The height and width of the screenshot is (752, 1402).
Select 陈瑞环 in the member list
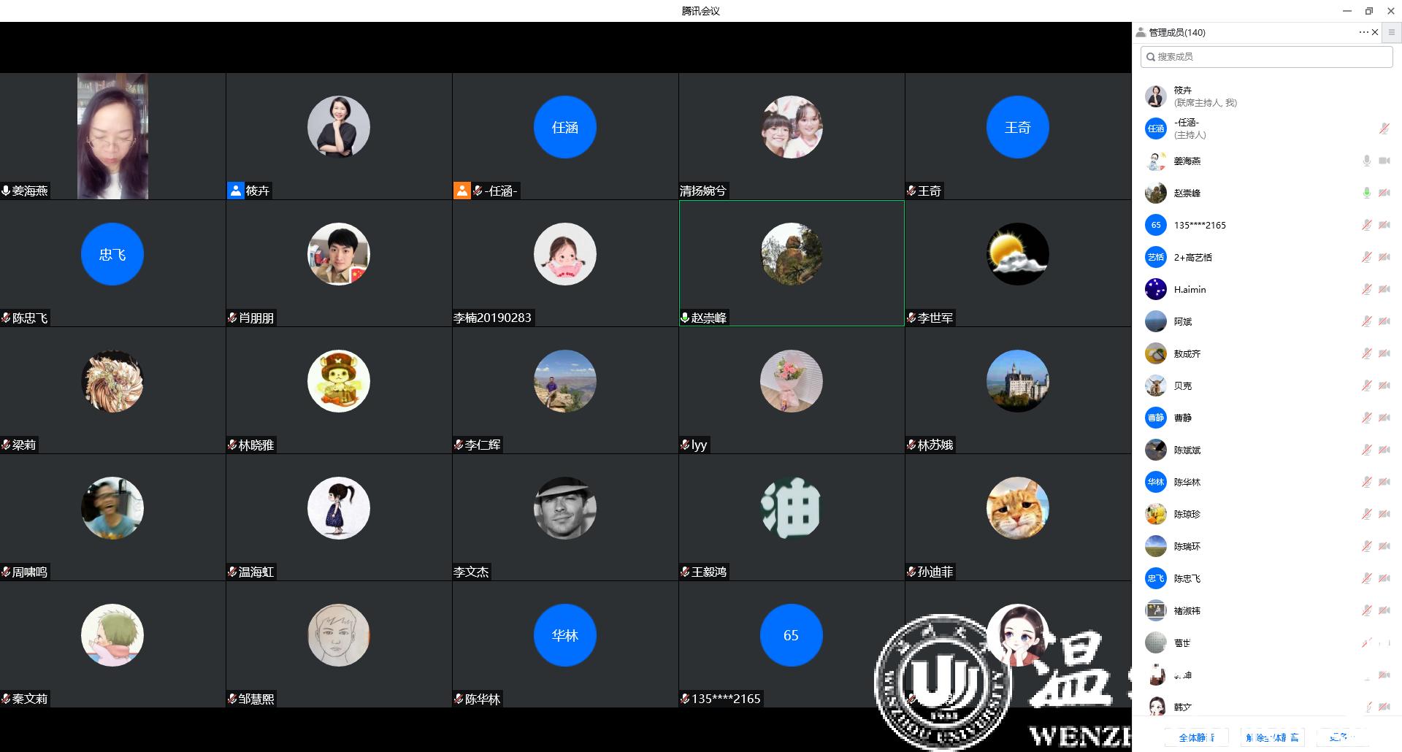tap(1187, 546)
